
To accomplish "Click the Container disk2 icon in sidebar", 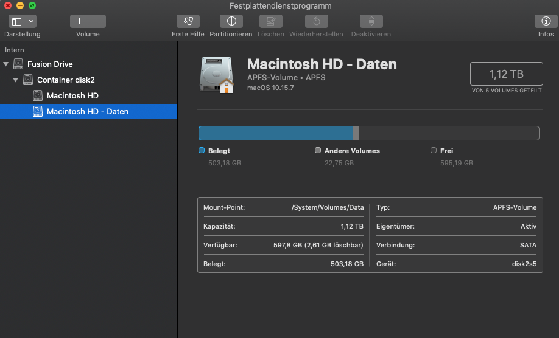I will pyautogui.click(x=28, y=80).
